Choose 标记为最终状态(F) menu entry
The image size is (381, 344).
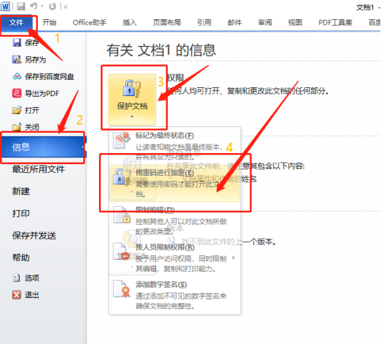point(175,146)
